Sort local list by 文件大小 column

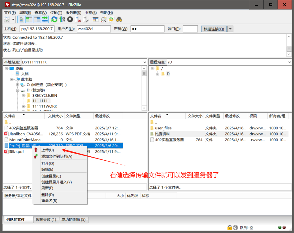(55, 116)
